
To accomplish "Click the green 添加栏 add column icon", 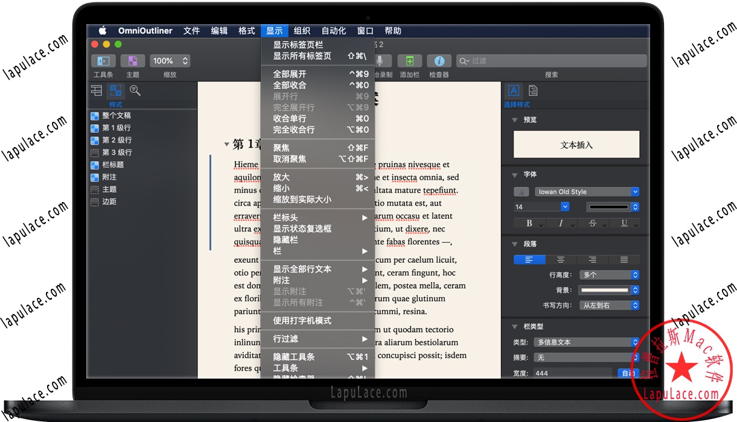I will tap(410, 61).
